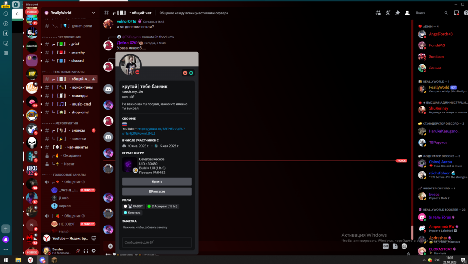468x264 pixels.
Task: Open the чат-ивенты channel
Action: click(70, 147)
